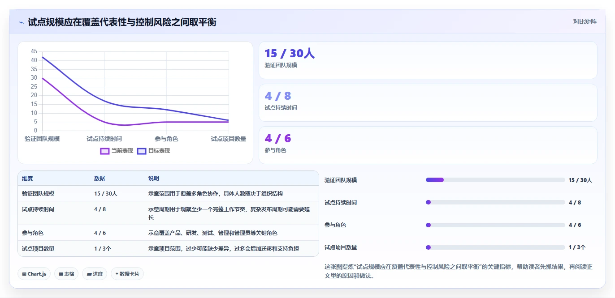The width and height of the screenshot is (615, 298).
Task: Click the 15 / 30人 table cell
Action: pyautogui.click(x=106, y=193)
